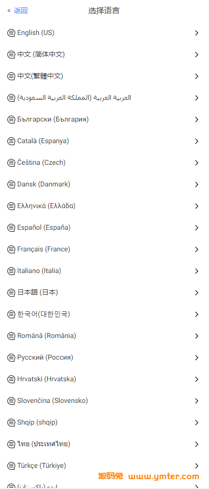Choose Ελληνικά (Ελλάδα) language entry
Viewport: 209px width, 489px height.
(x=104, y=206)
